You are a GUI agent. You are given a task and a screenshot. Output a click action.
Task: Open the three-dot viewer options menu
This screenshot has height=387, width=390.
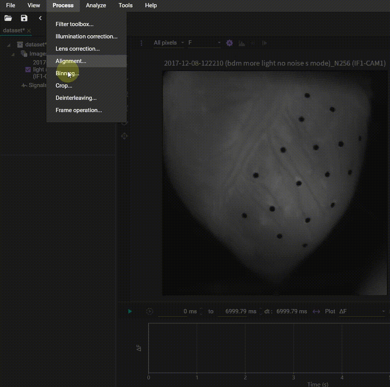tap(141, 43)
